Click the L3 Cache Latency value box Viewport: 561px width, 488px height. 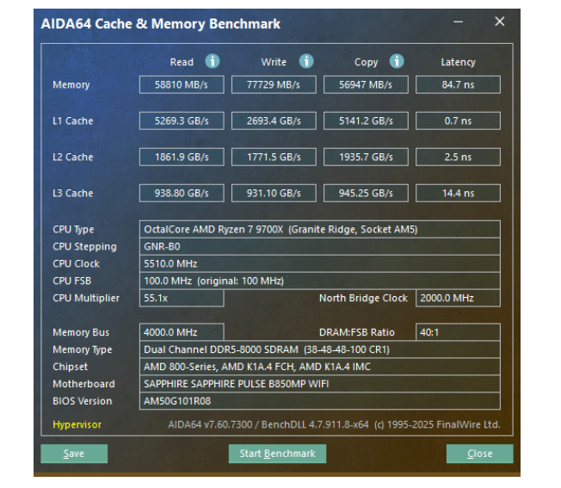pyautogui.click(x=458, y=193)
